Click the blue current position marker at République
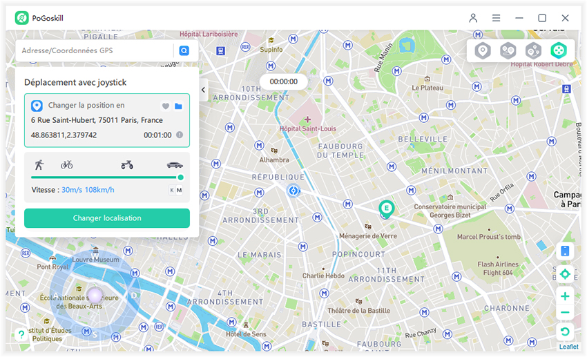The width and height of the screenshot is (587, 357). coord(293,191)
